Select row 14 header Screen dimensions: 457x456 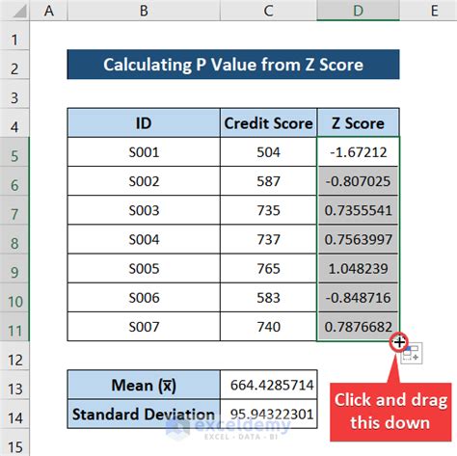14,414
